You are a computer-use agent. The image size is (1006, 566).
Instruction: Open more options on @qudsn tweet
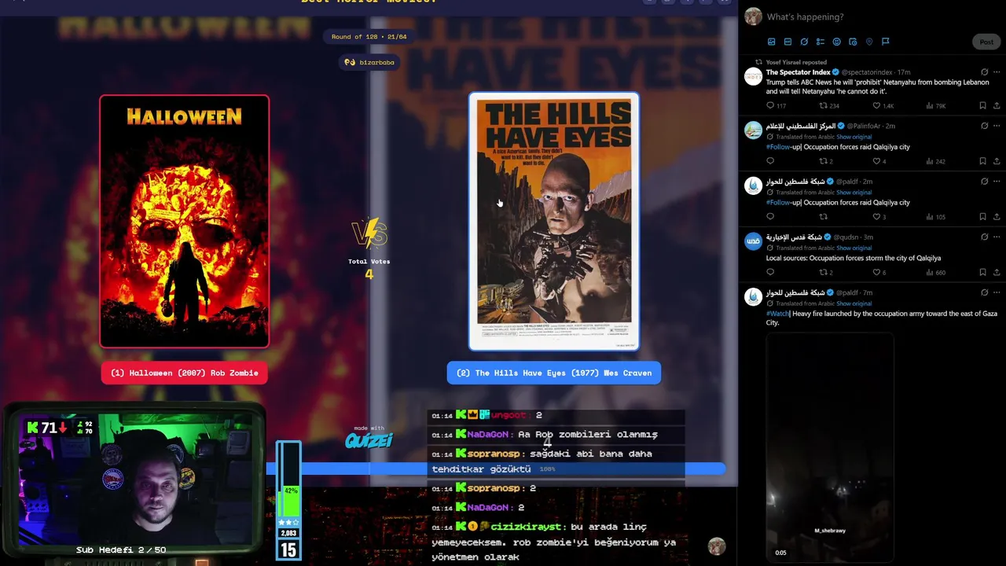[997, 237]
